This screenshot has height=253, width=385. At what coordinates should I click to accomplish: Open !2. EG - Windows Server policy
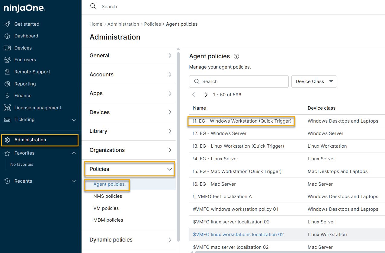220,133
